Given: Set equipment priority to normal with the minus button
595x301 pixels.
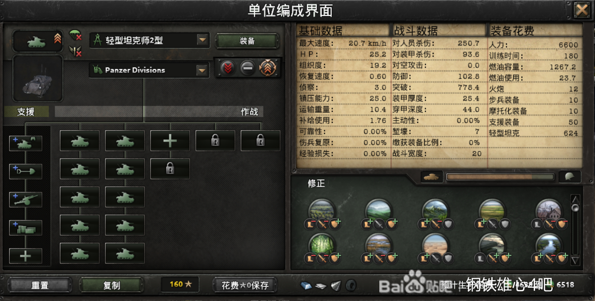Looking at the screenshot, I should tap(248, 68).
